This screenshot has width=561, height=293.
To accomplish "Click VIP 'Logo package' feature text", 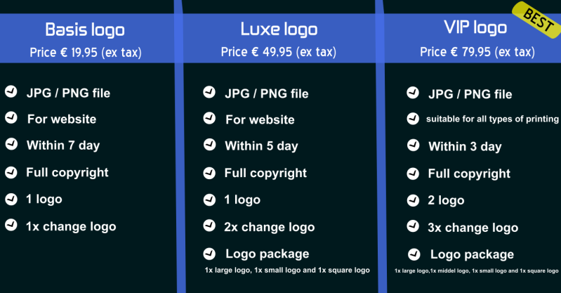I will point(472,254).
